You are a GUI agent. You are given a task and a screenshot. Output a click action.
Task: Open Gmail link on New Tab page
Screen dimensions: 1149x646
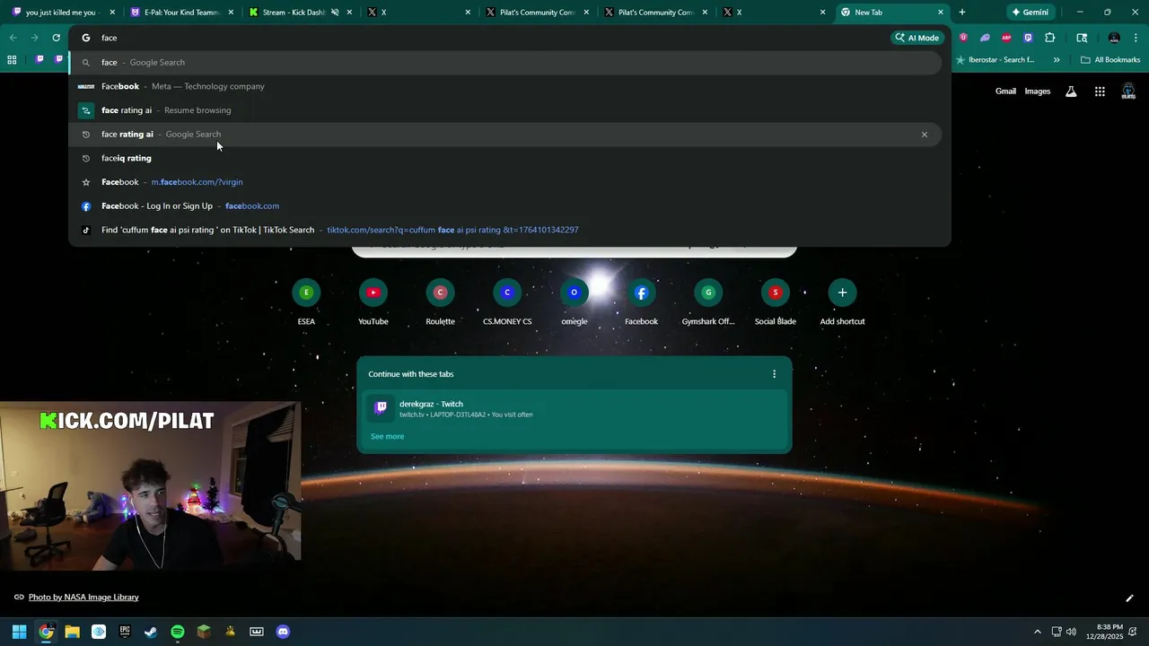coord(1005,92)
